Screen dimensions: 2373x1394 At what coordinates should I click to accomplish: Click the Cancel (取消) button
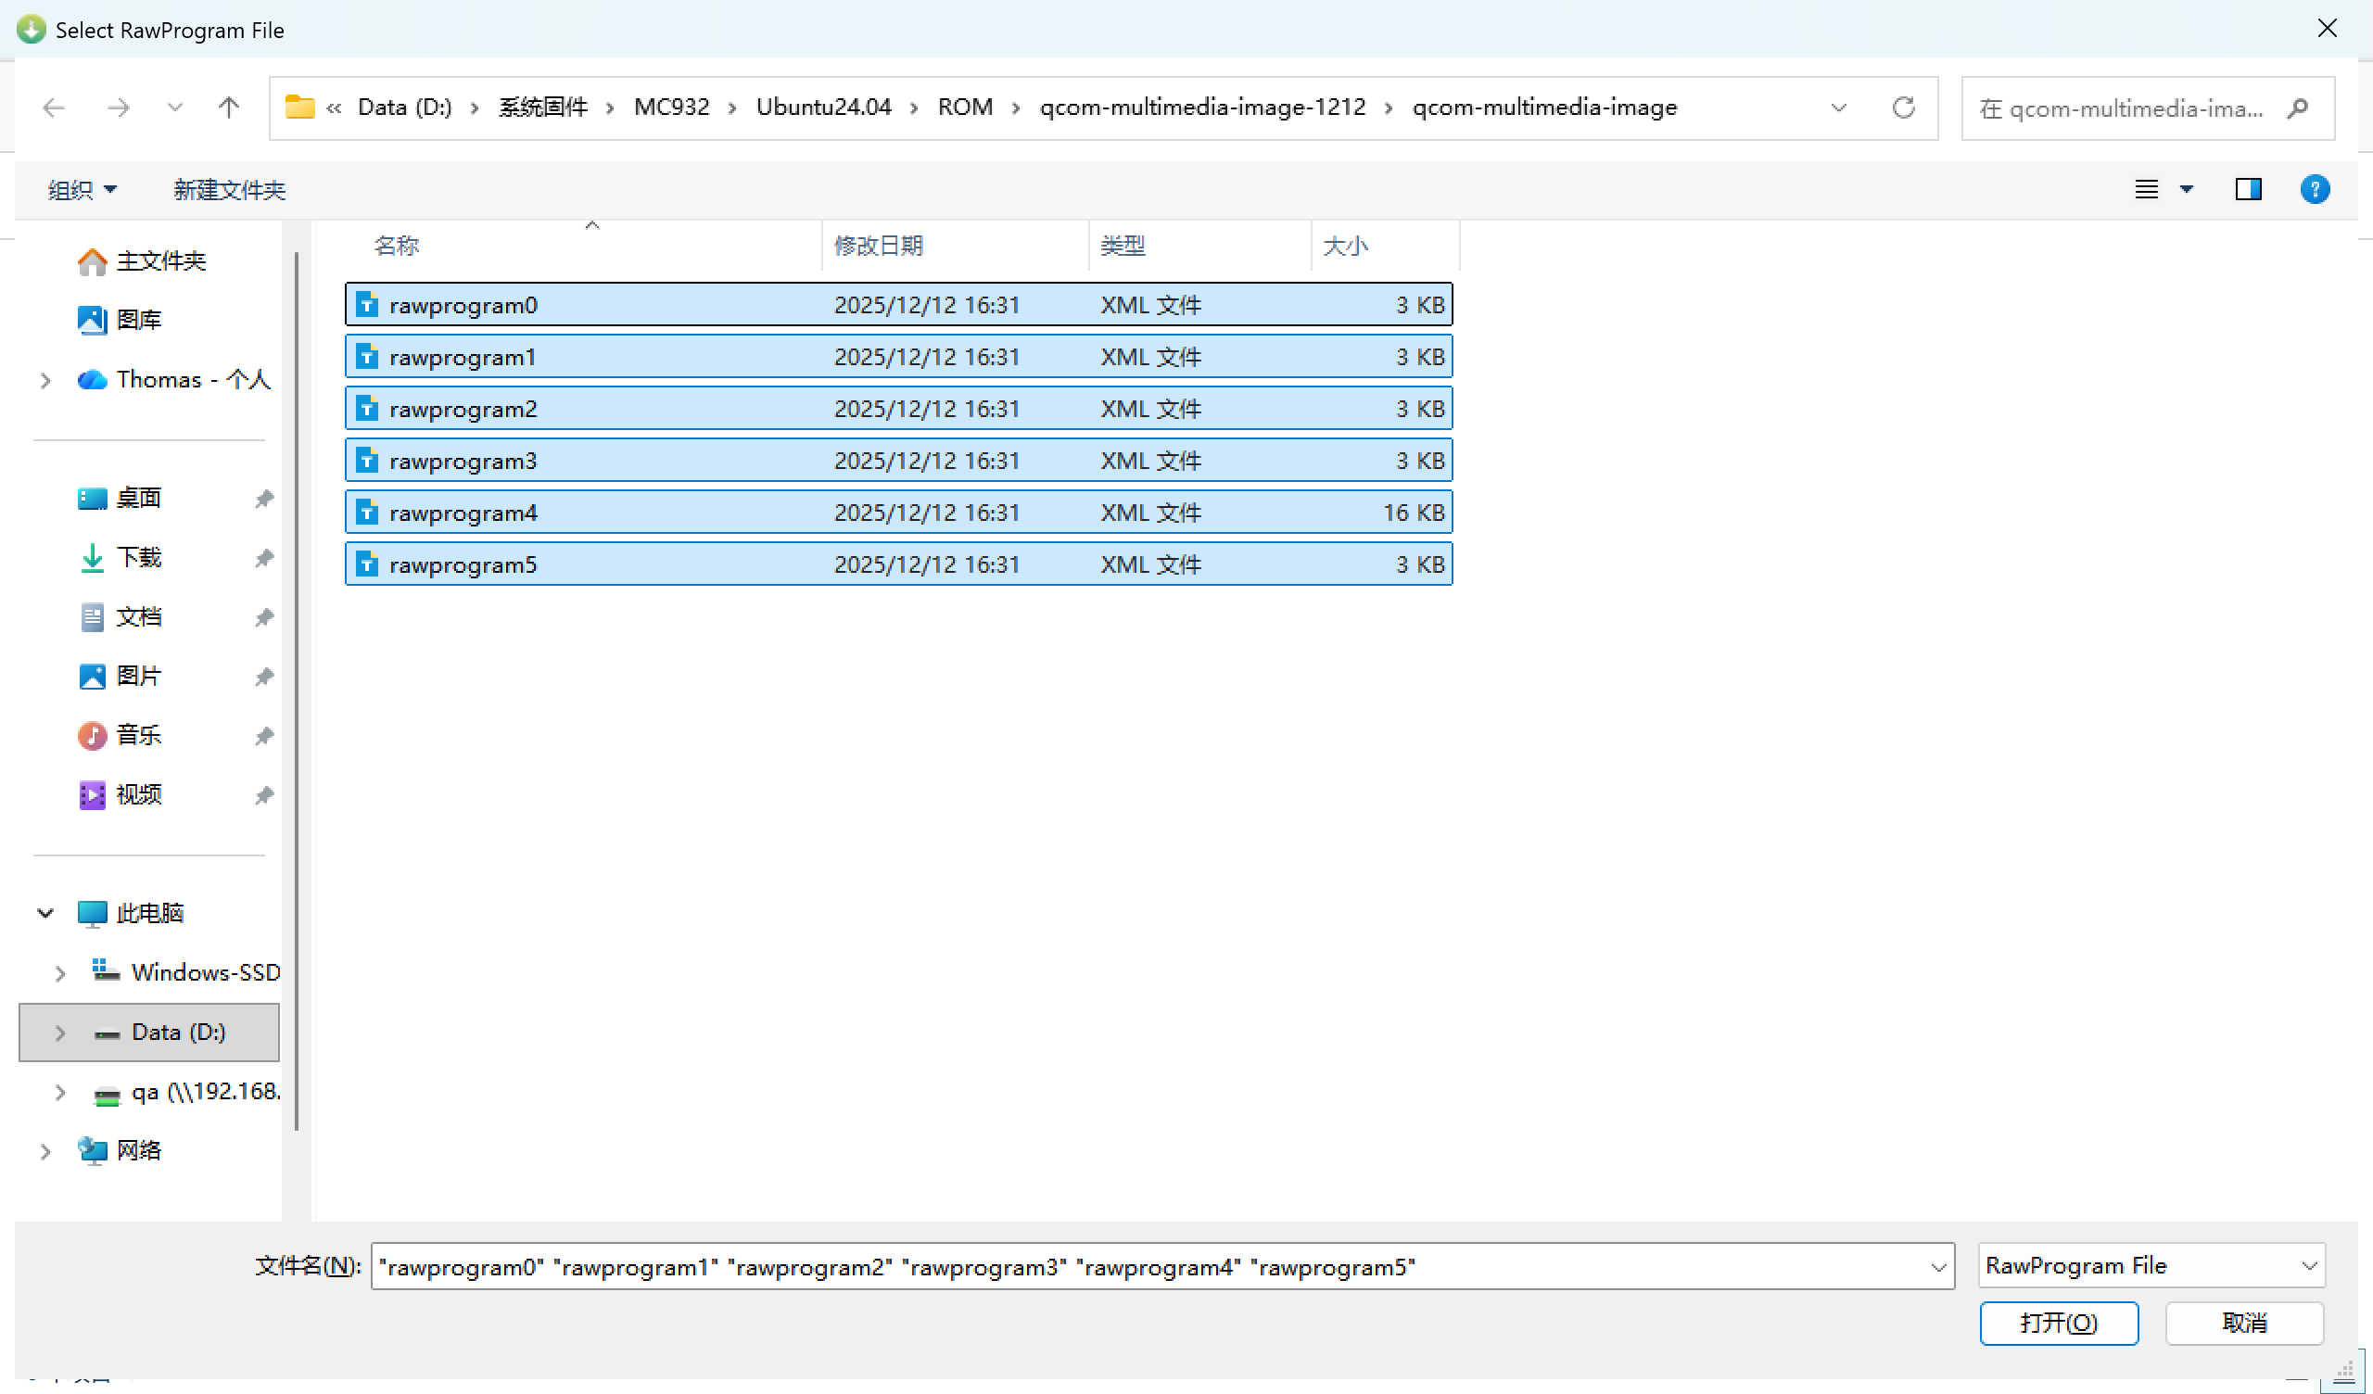pos(2243,1323)
